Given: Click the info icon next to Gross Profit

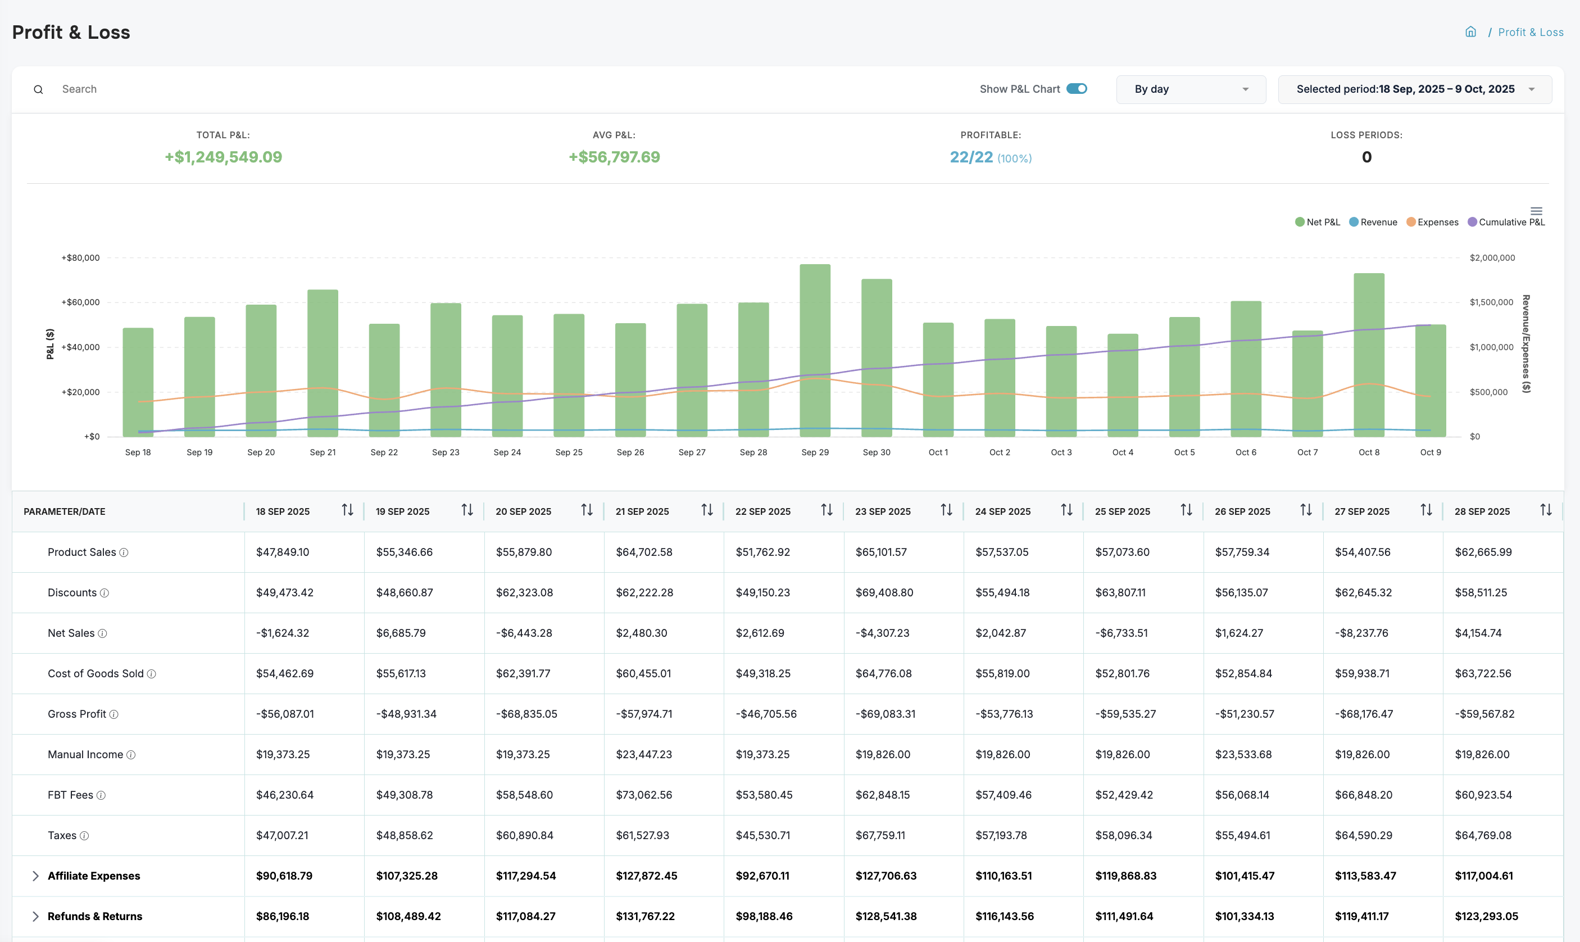Looking at the screenshot, I should [115, 714].
